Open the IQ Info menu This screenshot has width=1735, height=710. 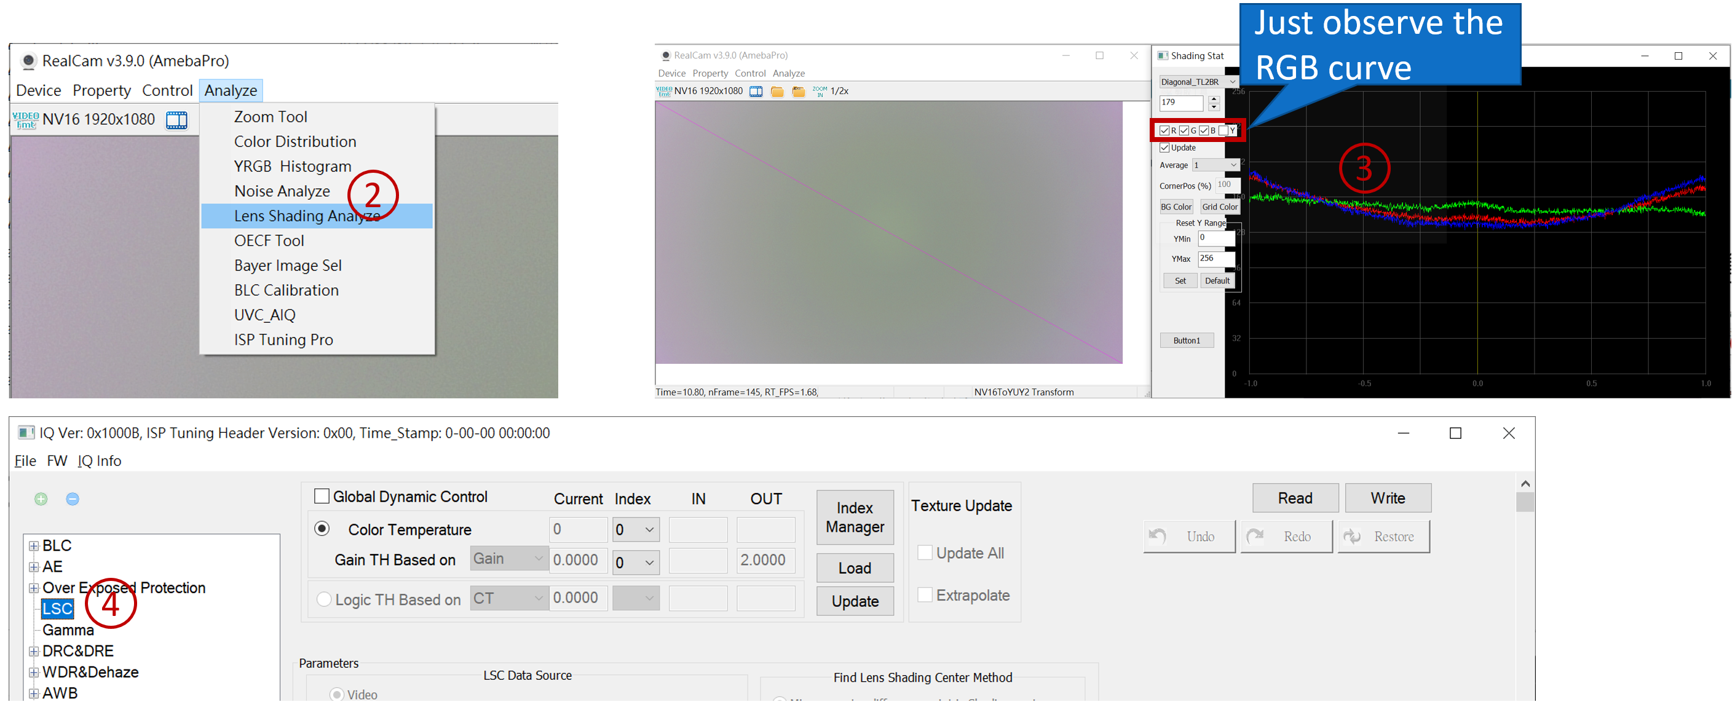point(99,461)
